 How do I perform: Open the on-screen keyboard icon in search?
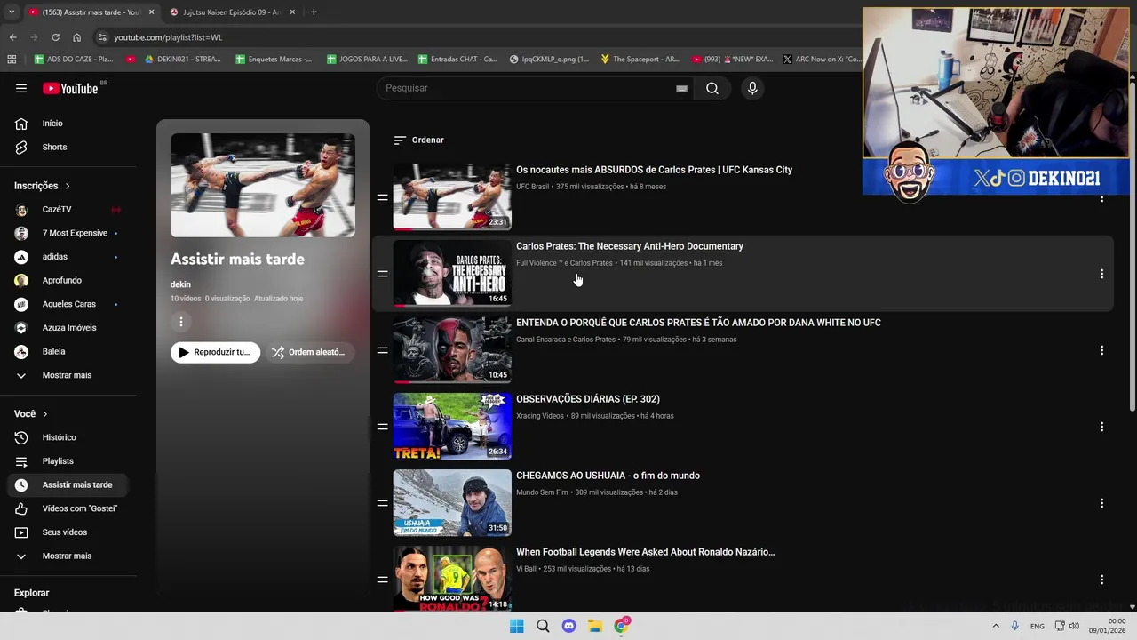pyautogui.click(x=681, y=88)
